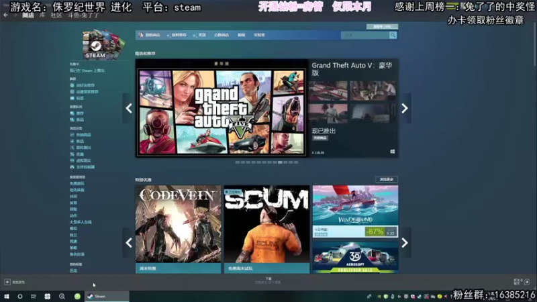Open the 恐龙 tag under your tags
This screenshot has width=537, height=302.
[x=73, y=271]
